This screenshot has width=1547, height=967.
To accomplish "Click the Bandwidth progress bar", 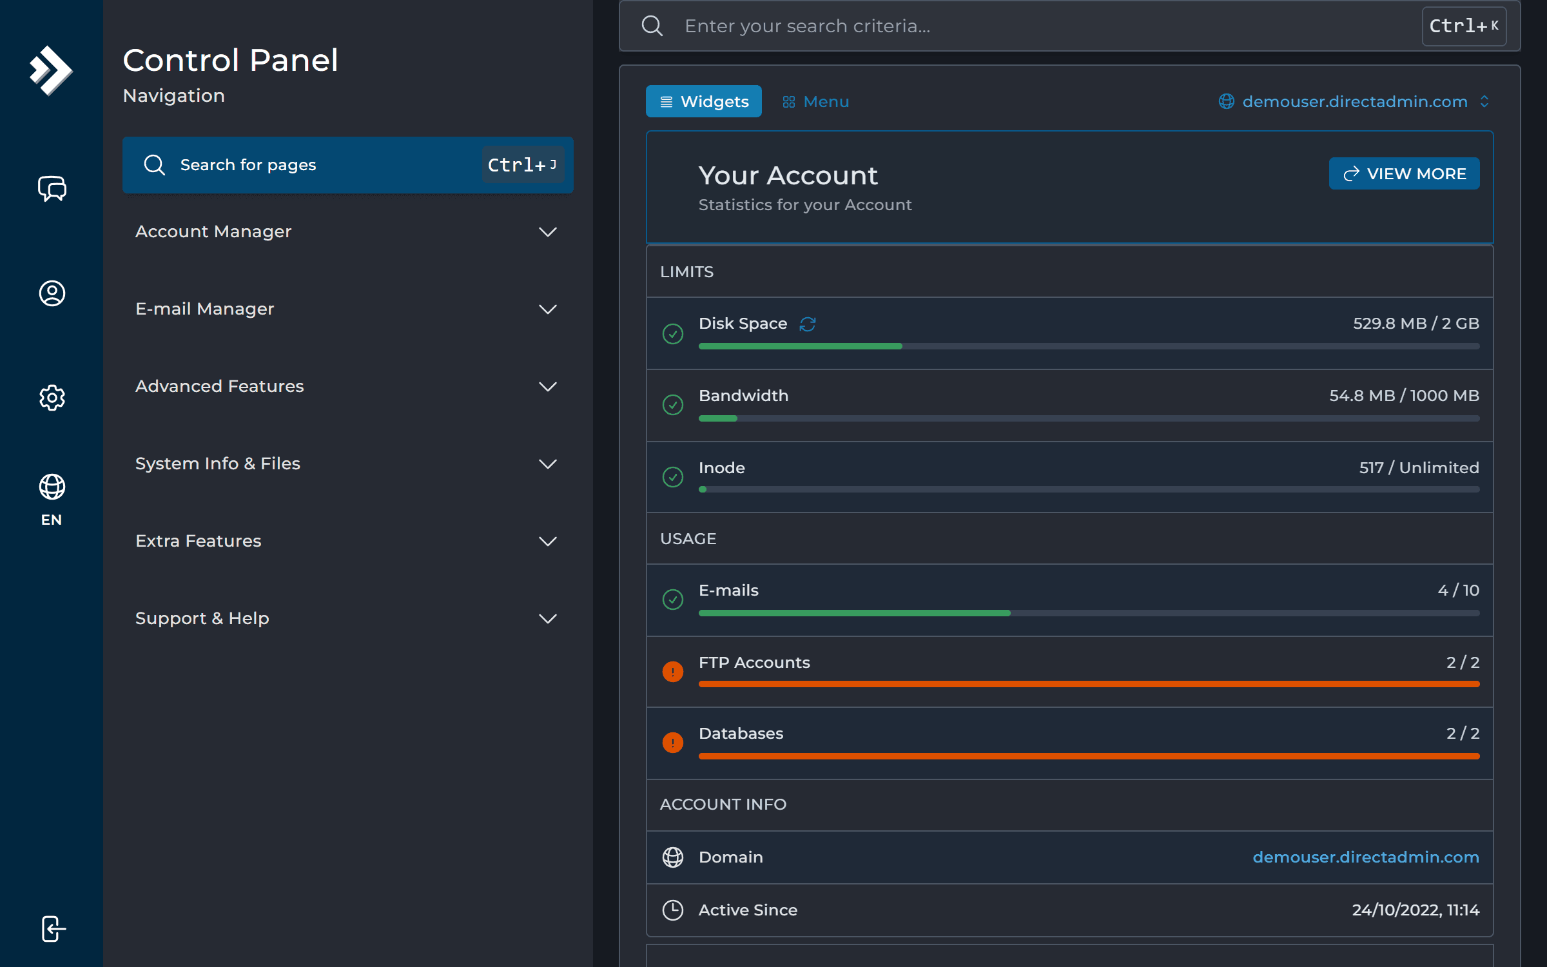I will point(1089,418).
